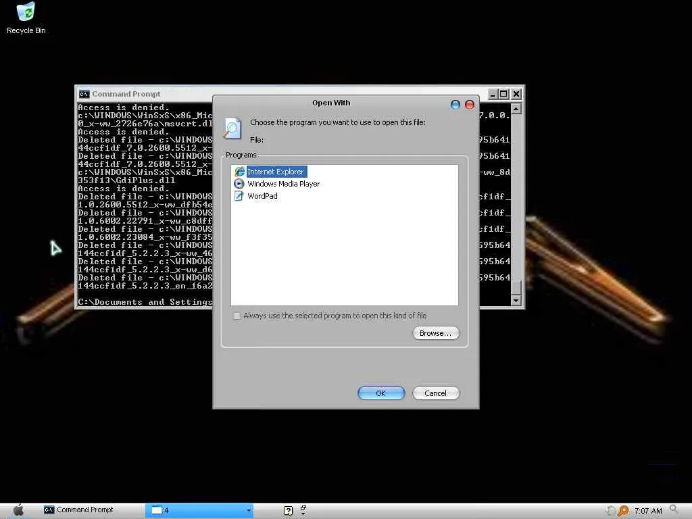Click the 7:07 AM clock
The height and width of the screenshot is (519, 692).
[x=648, y=511]
